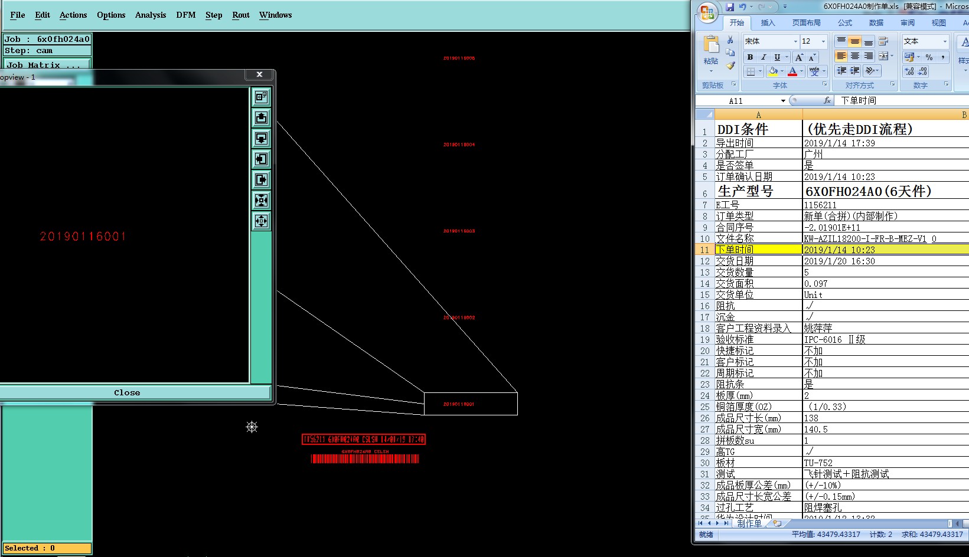Toggle Top Align in Excel
Viewport: 969px width, 557px height.
(841, 41)
